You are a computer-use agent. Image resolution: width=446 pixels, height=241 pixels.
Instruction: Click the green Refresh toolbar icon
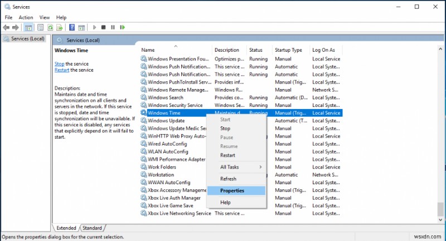[x=50, y=27]
